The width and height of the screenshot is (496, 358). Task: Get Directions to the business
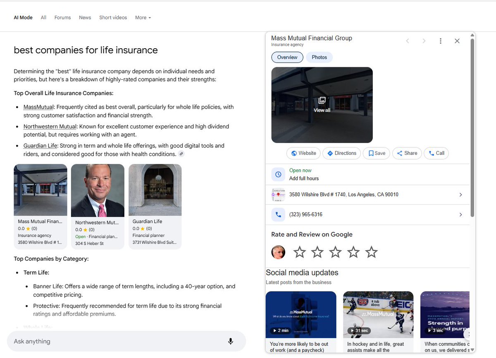click(342, 153)
